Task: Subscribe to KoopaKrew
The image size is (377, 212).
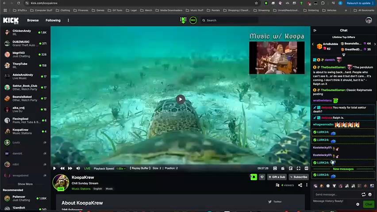Action: 299,177
